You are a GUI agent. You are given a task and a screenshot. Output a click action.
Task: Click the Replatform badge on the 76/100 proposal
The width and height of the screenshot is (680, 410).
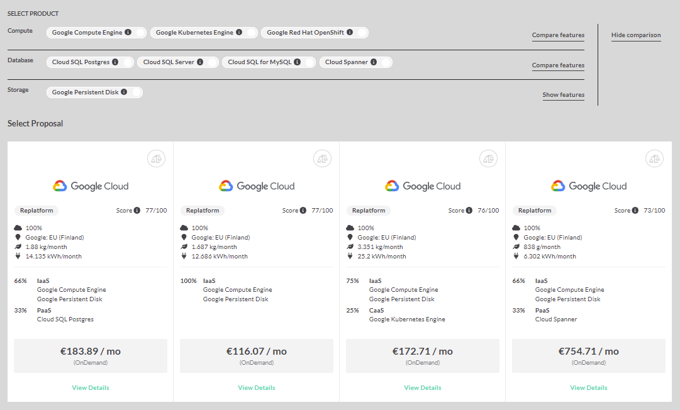pos(369,211)
